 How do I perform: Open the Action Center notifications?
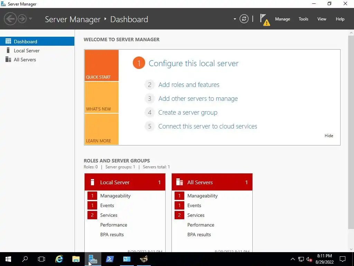[x=343, y=259]
